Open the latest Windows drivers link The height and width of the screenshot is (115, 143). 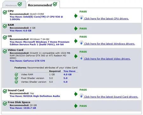109,44
